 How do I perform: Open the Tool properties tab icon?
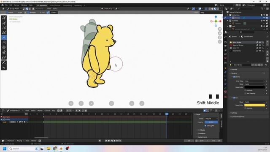[x=225, y=37]
